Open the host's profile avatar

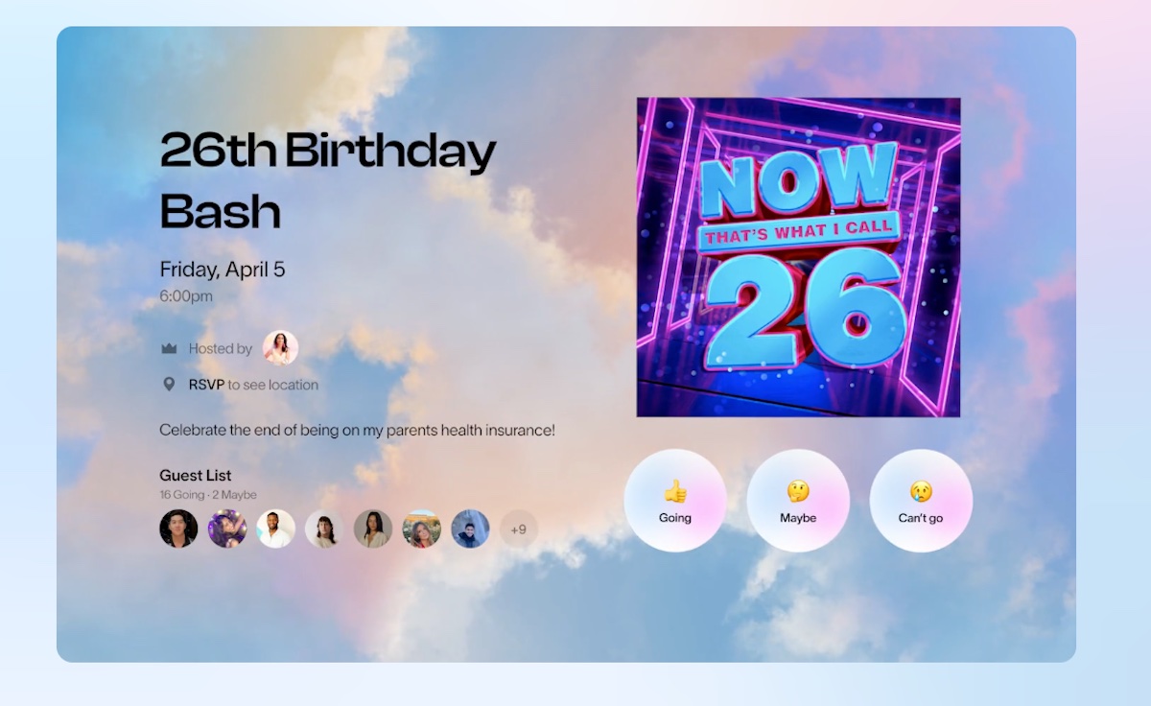pos(280,348)
